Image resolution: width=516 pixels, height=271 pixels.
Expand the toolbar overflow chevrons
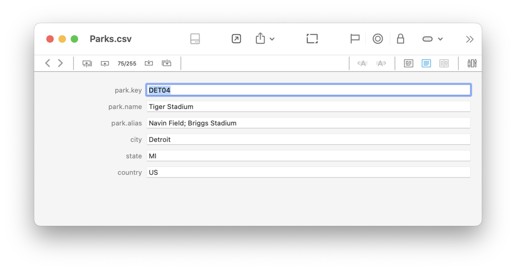coord(470,40)
